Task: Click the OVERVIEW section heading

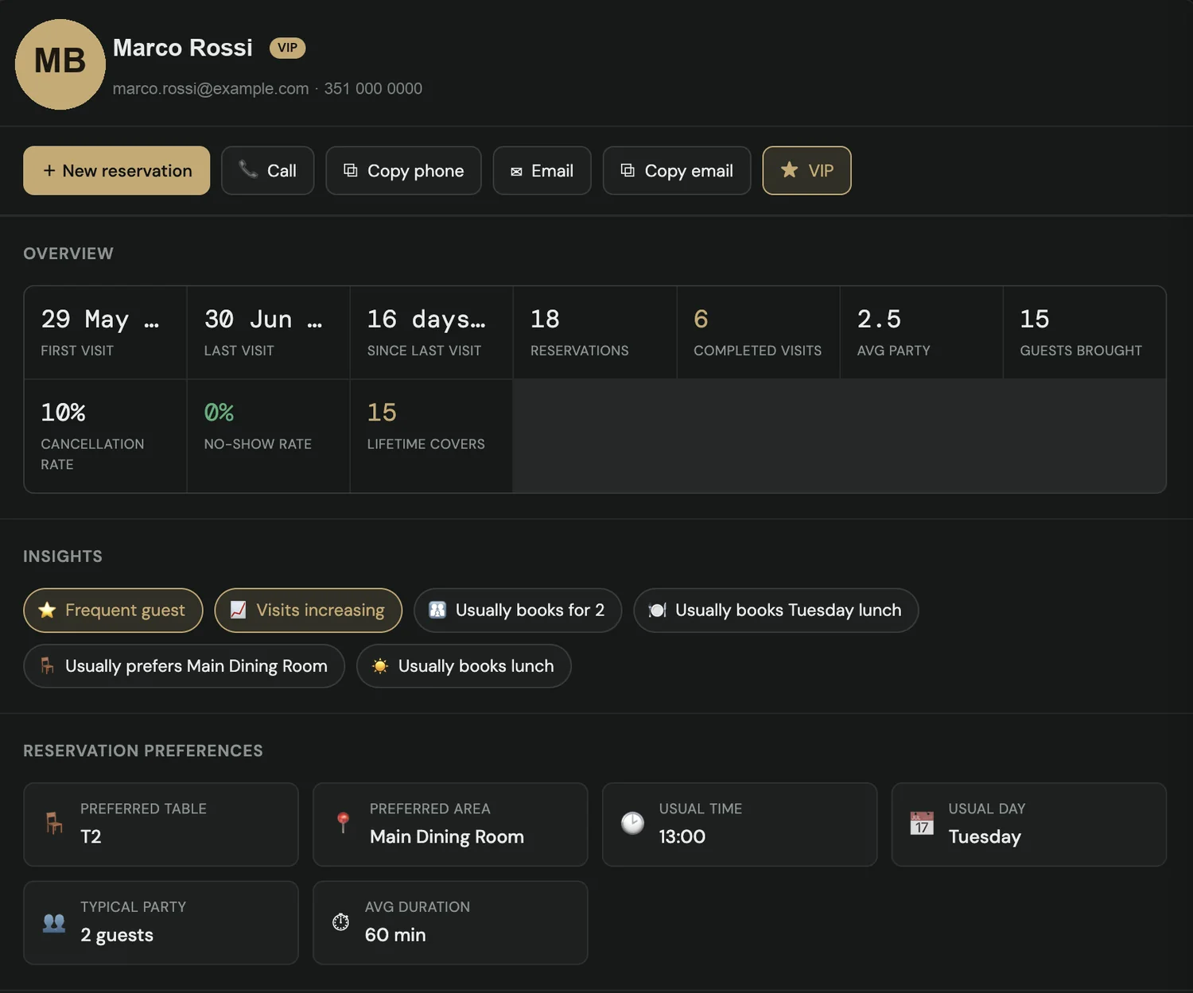Action: coord(68,254)
